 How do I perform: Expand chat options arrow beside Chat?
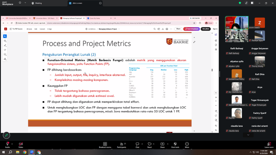[142, 144]
